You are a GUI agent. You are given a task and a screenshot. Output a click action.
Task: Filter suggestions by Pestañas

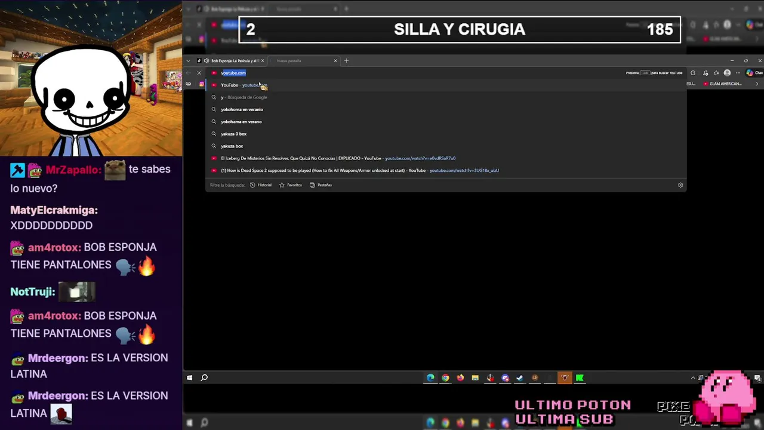point(321,185)
